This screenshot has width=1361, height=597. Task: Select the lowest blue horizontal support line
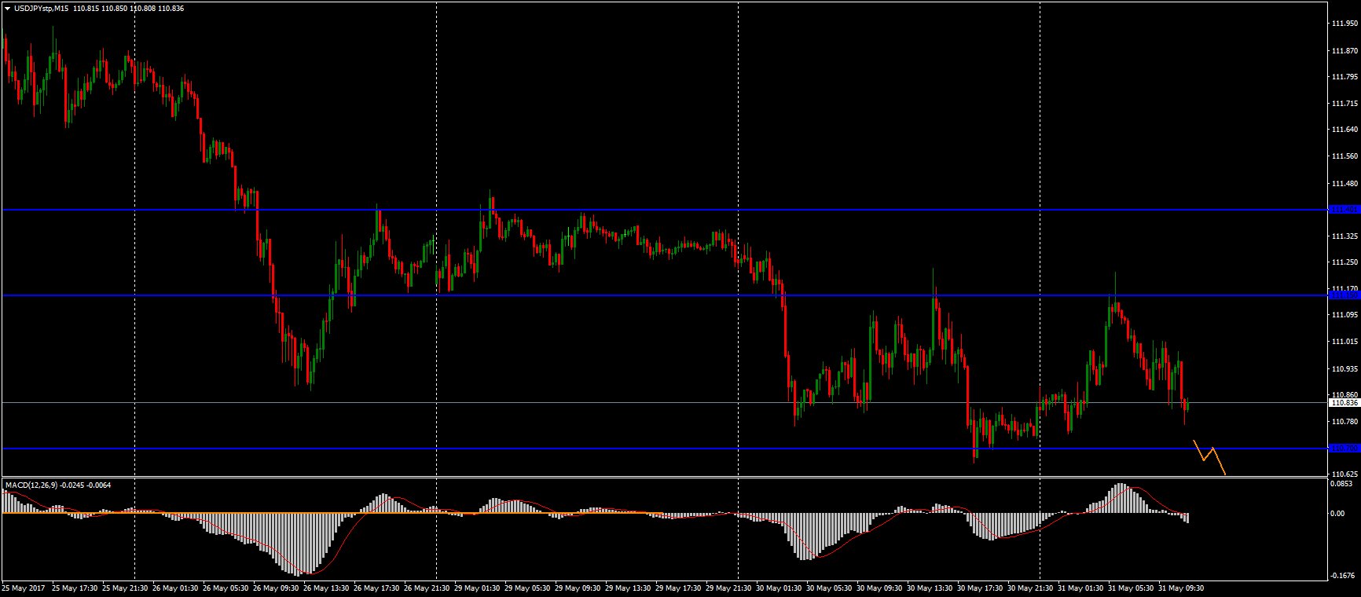[x=629, y=449]
